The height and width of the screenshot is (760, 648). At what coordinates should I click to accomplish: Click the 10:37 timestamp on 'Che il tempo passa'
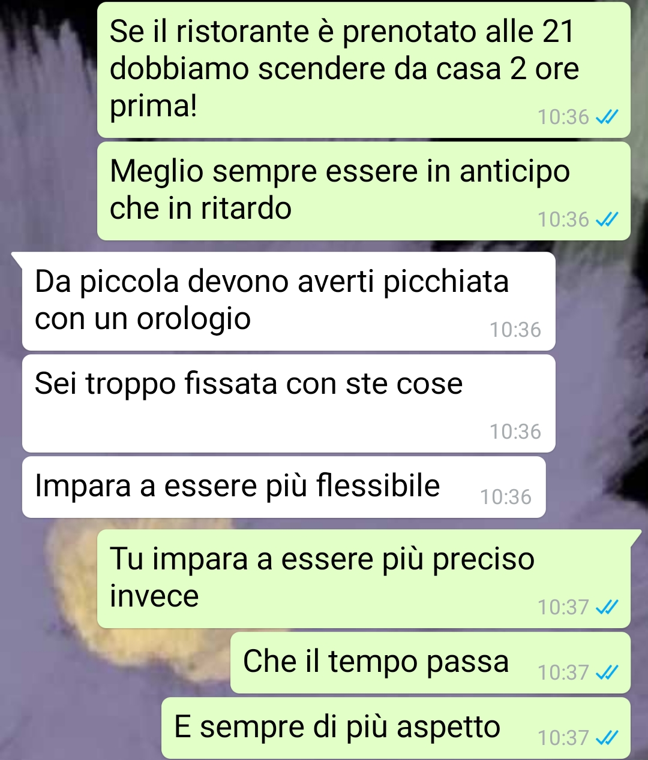coord(563,673)
